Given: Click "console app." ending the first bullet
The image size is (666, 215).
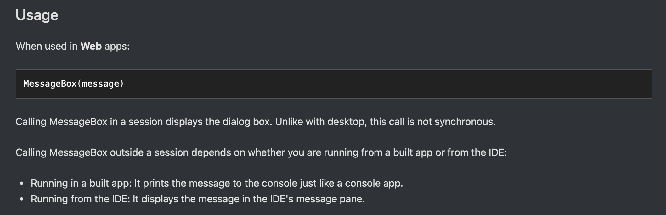Looking at the screenshot, I should (374, 183).
